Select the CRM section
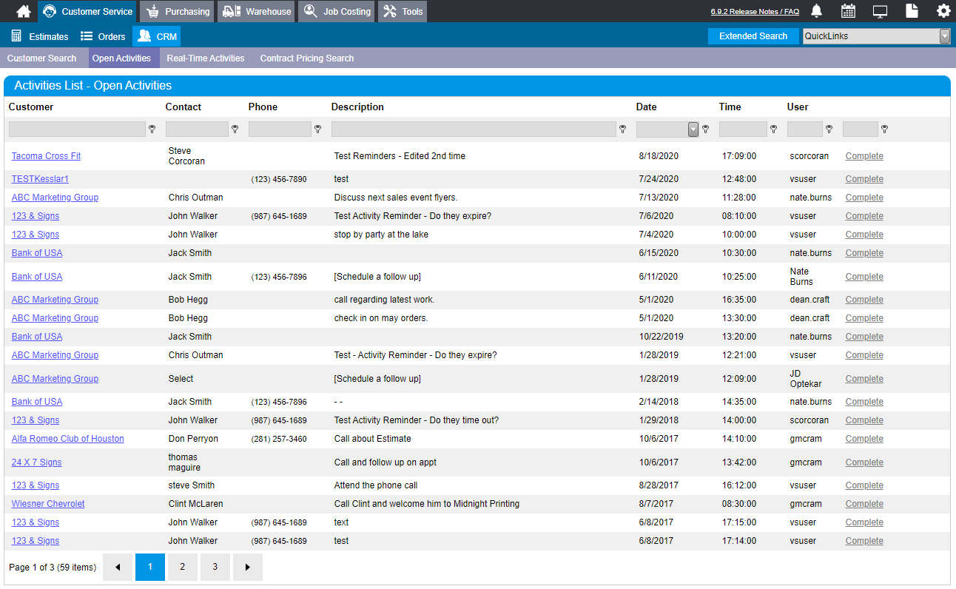The image size is (956, 589). [x=157, y=36]
